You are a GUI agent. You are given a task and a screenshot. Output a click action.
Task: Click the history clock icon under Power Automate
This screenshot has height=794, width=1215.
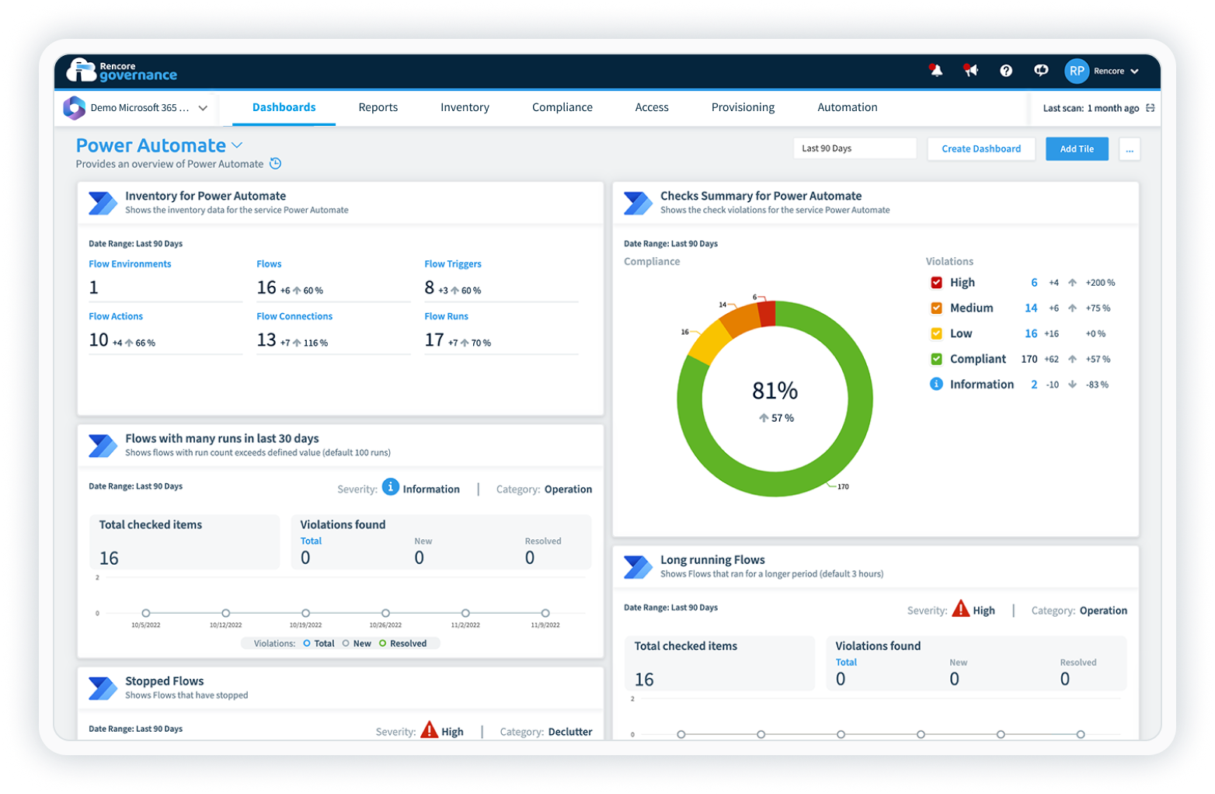click(275, 164)
